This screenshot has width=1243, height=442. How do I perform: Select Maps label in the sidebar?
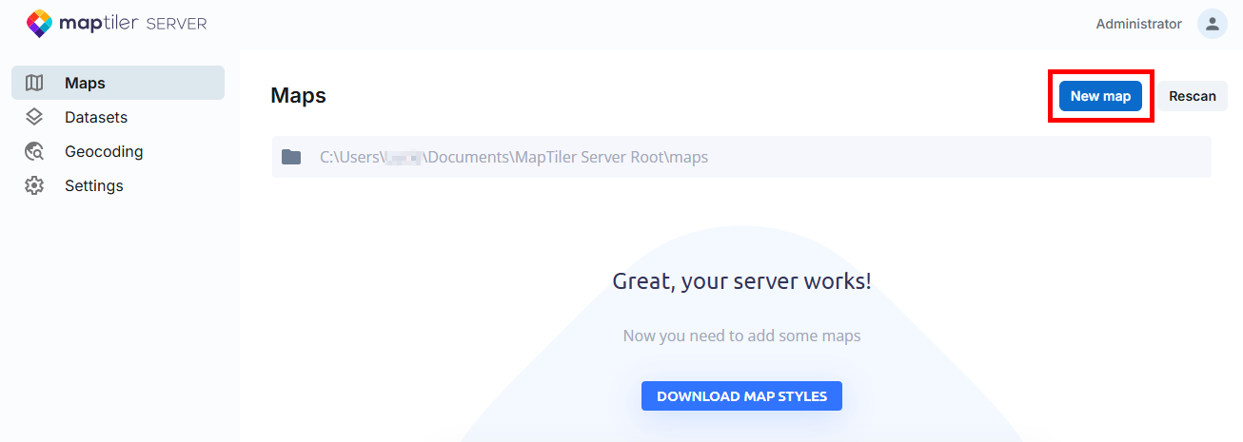click(85, 83)
